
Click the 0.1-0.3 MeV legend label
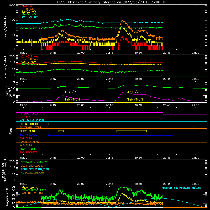(30, 57)
